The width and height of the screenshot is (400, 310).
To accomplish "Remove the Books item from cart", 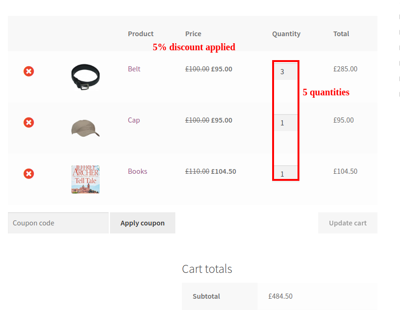I will (29, 174).
